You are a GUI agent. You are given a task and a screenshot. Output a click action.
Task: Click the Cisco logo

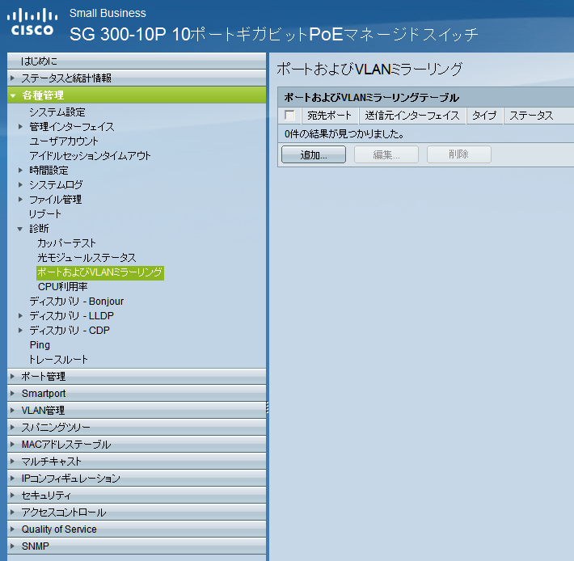point(32,22)
